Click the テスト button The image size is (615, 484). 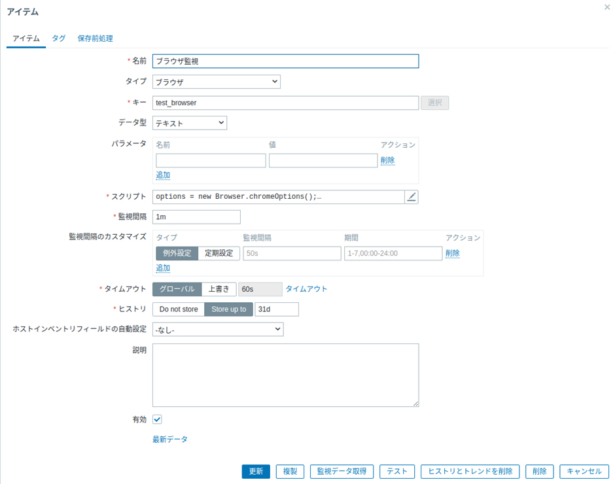(397, 472)
